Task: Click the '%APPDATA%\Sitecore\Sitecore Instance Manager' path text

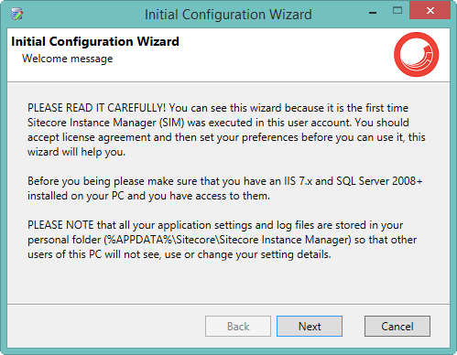Action: pyautogui.click(x=228, y=240)
